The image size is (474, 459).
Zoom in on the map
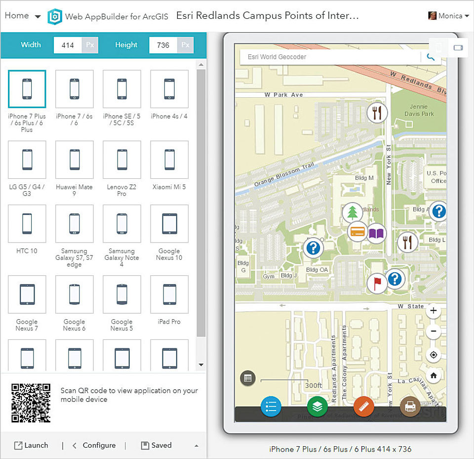(x=434, y=311)
